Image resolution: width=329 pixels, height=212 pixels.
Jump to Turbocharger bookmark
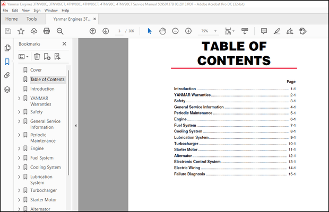tap(44, 190)
